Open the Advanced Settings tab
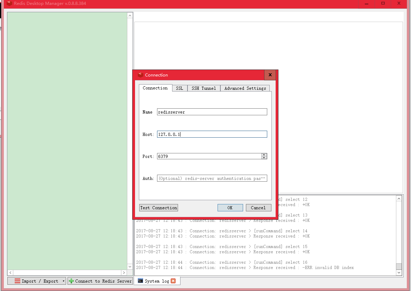Image resolution: width=411 pixels, height=291 pixels. click(245, 88)
